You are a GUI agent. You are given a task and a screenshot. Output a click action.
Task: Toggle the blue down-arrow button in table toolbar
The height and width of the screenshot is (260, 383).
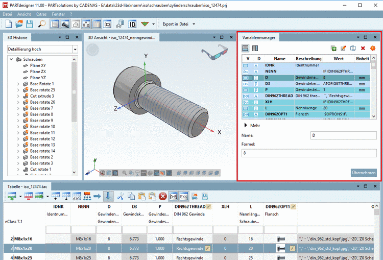(x=108, y=196)
